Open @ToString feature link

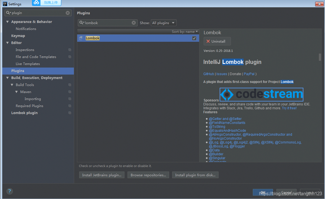(217, 127)
